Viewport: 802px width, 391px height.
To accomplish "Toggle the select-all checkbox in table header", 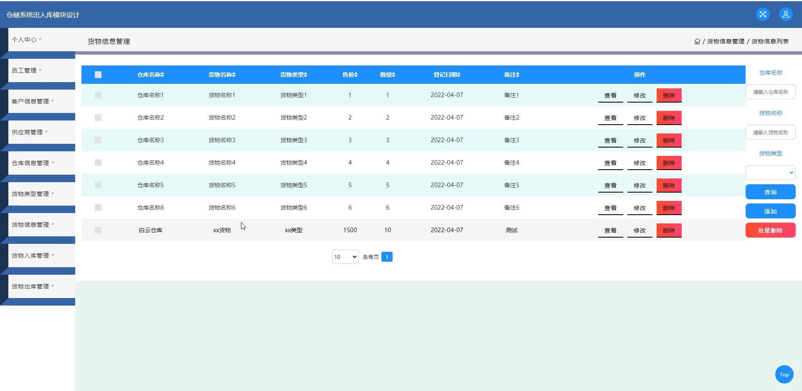I will pyautogui.click(x=98, y=75).
